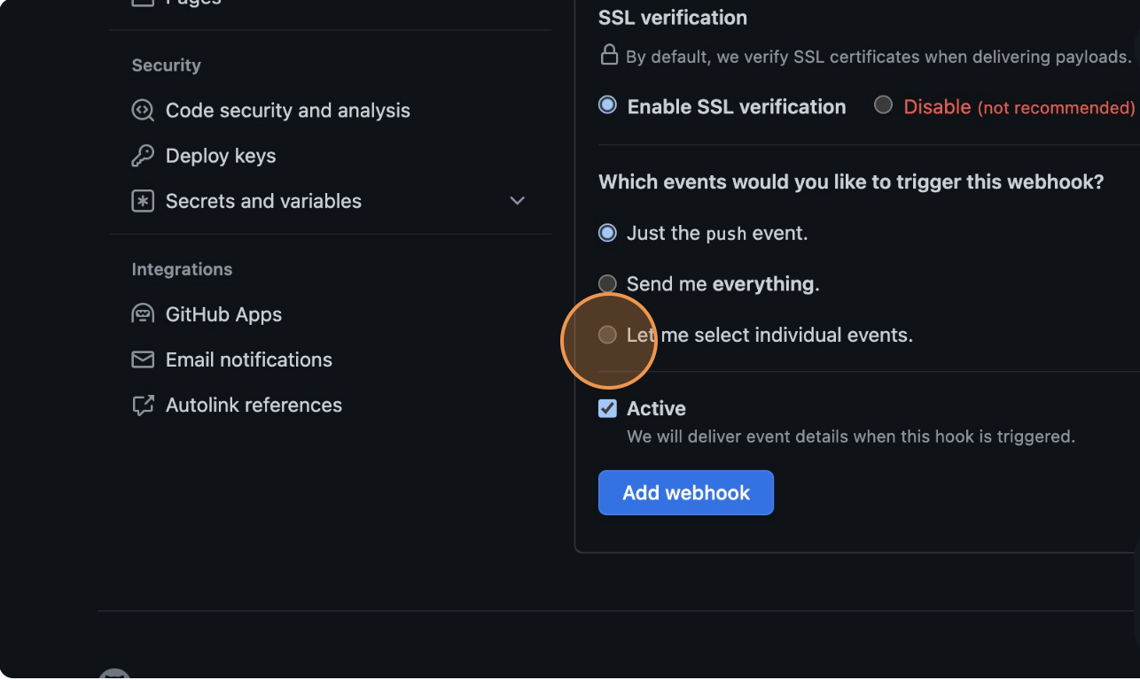Open the Integrations settings group
Image resolution: width=1140 pixels, height=680 pixels.
pyautogui.click(x=182, y=269)
